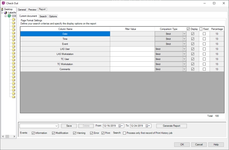229x150 pixels.
Task: Select the Desktop root tree icon
Action: click(2, 9)
